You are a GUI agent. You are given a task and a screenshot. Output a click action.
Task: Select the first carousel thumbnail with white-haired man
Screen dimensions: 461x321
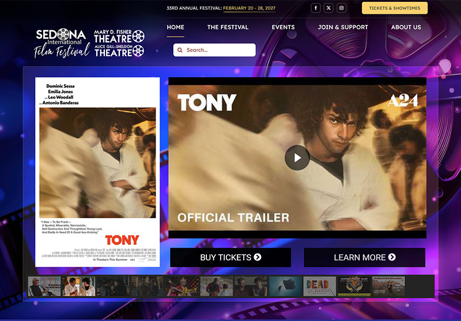tap(44, 286)
